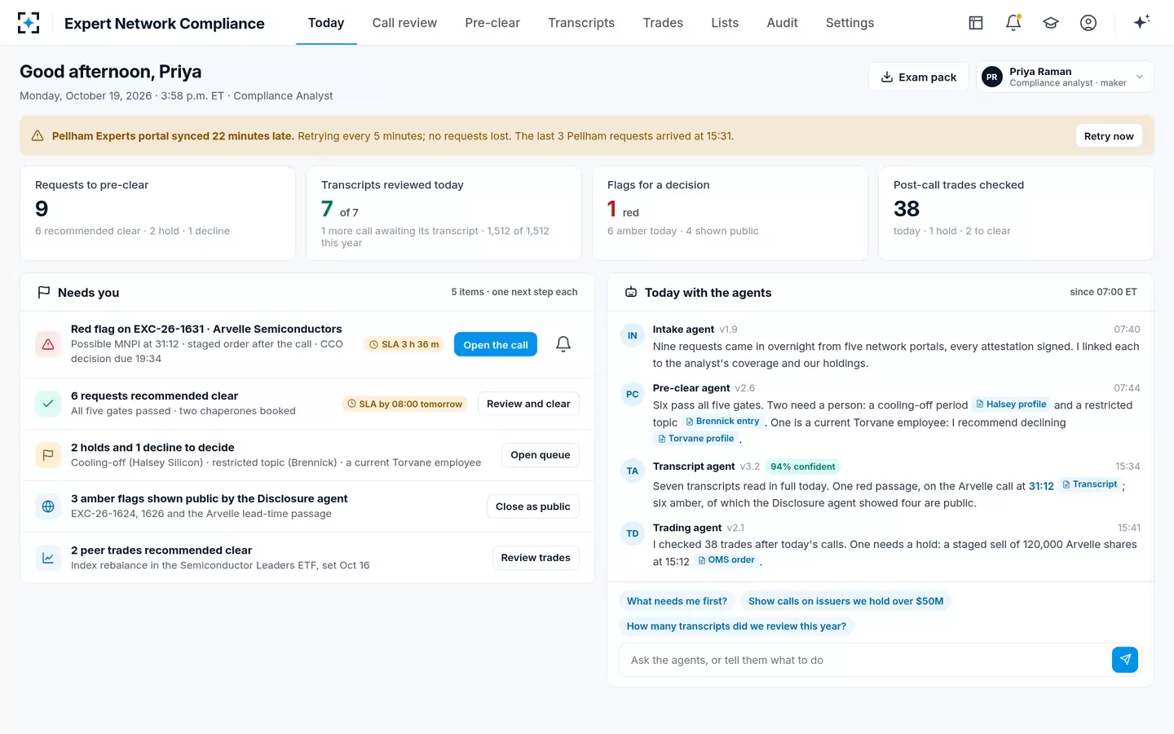This screenshot has height=734, width=1174.
Task: Jump to timestamp 31:12 in Transcript agent message
Action: (x=1041, y=486)
